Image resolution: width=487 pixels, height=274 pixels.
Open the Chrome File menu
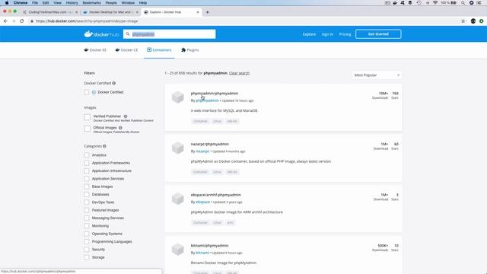[35, 3]
